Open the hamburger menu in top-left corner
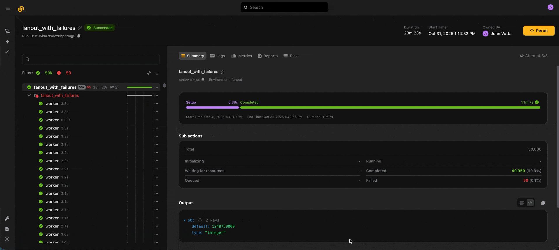559x250 pixels. [x=8, y=9]
